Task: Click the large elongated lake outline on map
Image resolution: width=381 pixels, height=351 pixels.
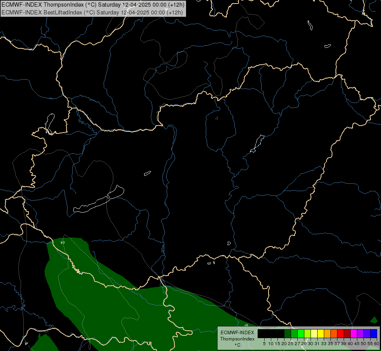Action: click(98, 199)
